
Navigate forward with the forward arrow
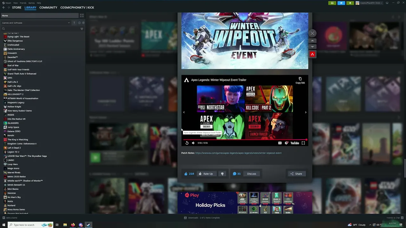(9, 7)
